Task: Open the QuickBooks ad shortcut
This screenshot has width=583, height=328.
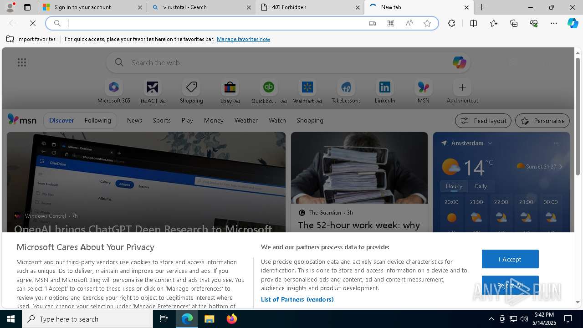Action: coord(269,91)
